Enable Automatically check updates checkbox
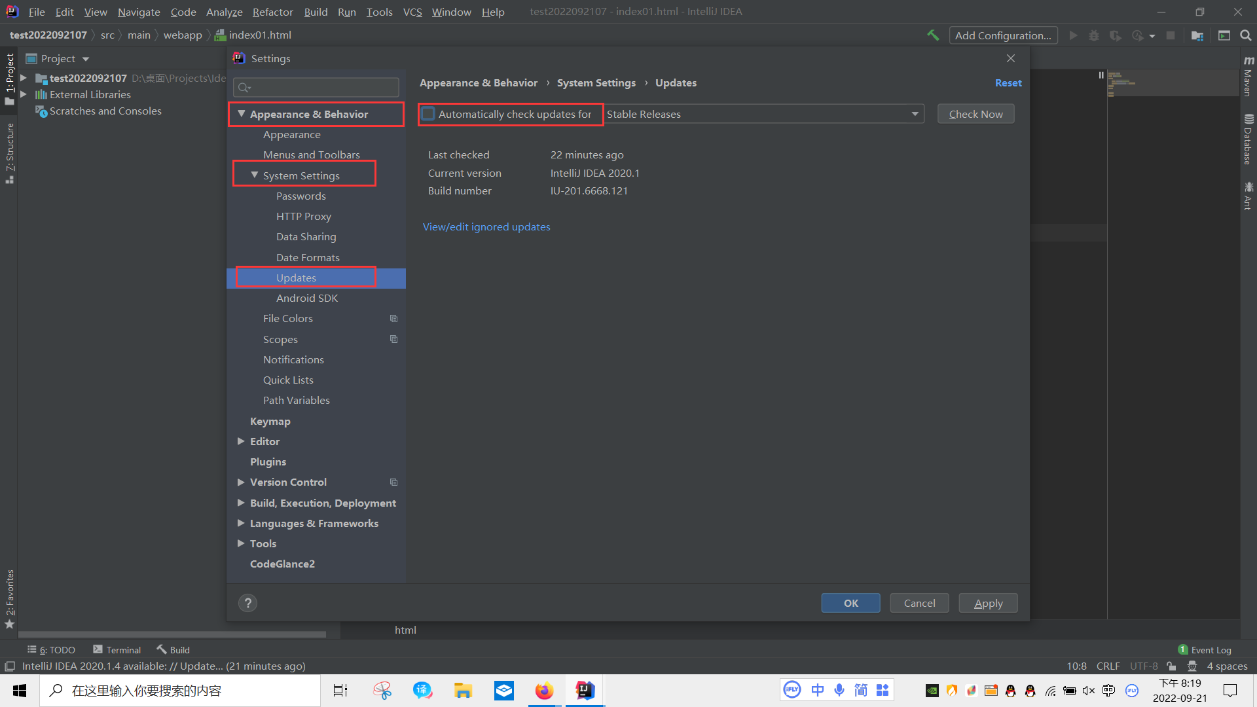Image resolution: width=1257 pixels, height=707 pixels. click(x=428, y=114)
